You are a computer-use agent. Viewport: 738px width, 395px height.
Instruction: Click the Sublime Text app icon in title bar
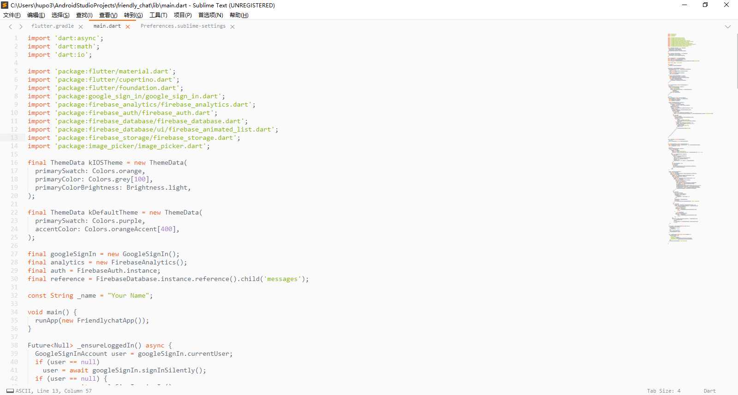tap(5, 5)
